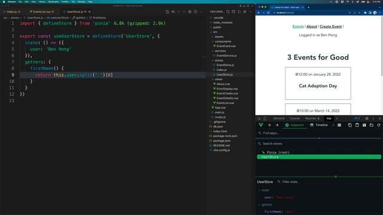The height and width of the screenshot is (215, 383).
Task: Select the UserStore entry in stores list
Action: [x=319, y=157]
